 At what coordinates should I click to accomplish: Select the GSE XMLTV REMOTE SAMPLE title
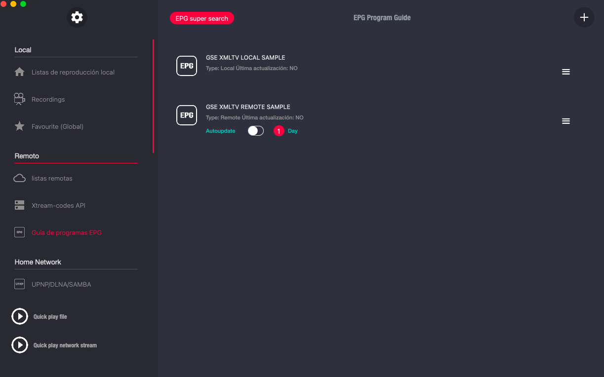[x=248, y=107]
